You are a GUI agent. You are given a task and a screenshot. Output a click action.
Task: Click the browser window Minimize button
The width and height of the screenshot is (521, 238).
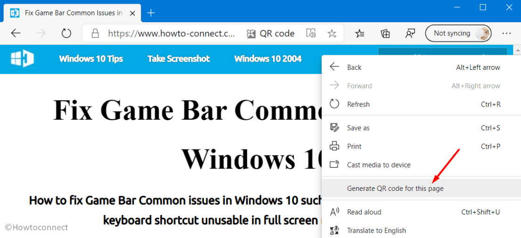(x=457, y=8)
